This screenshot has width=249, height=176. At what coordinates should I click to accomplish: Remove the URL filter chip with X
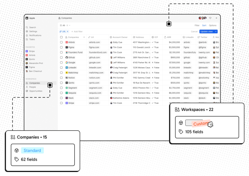[67, 32]
